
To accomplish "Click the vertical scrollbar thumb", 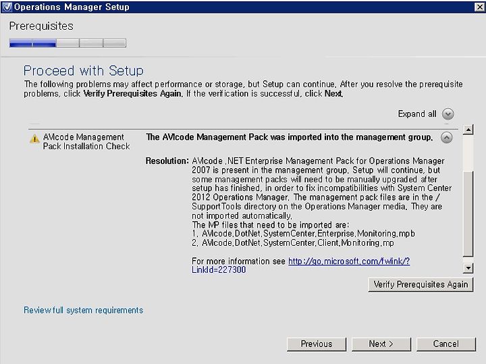I will pos(468,213).
